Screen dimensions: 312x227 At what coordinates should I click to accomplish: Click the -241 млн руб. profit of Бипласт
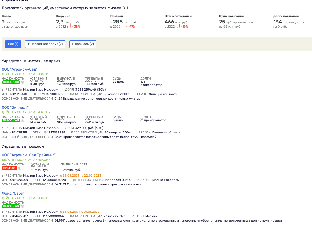coord(95,122)
